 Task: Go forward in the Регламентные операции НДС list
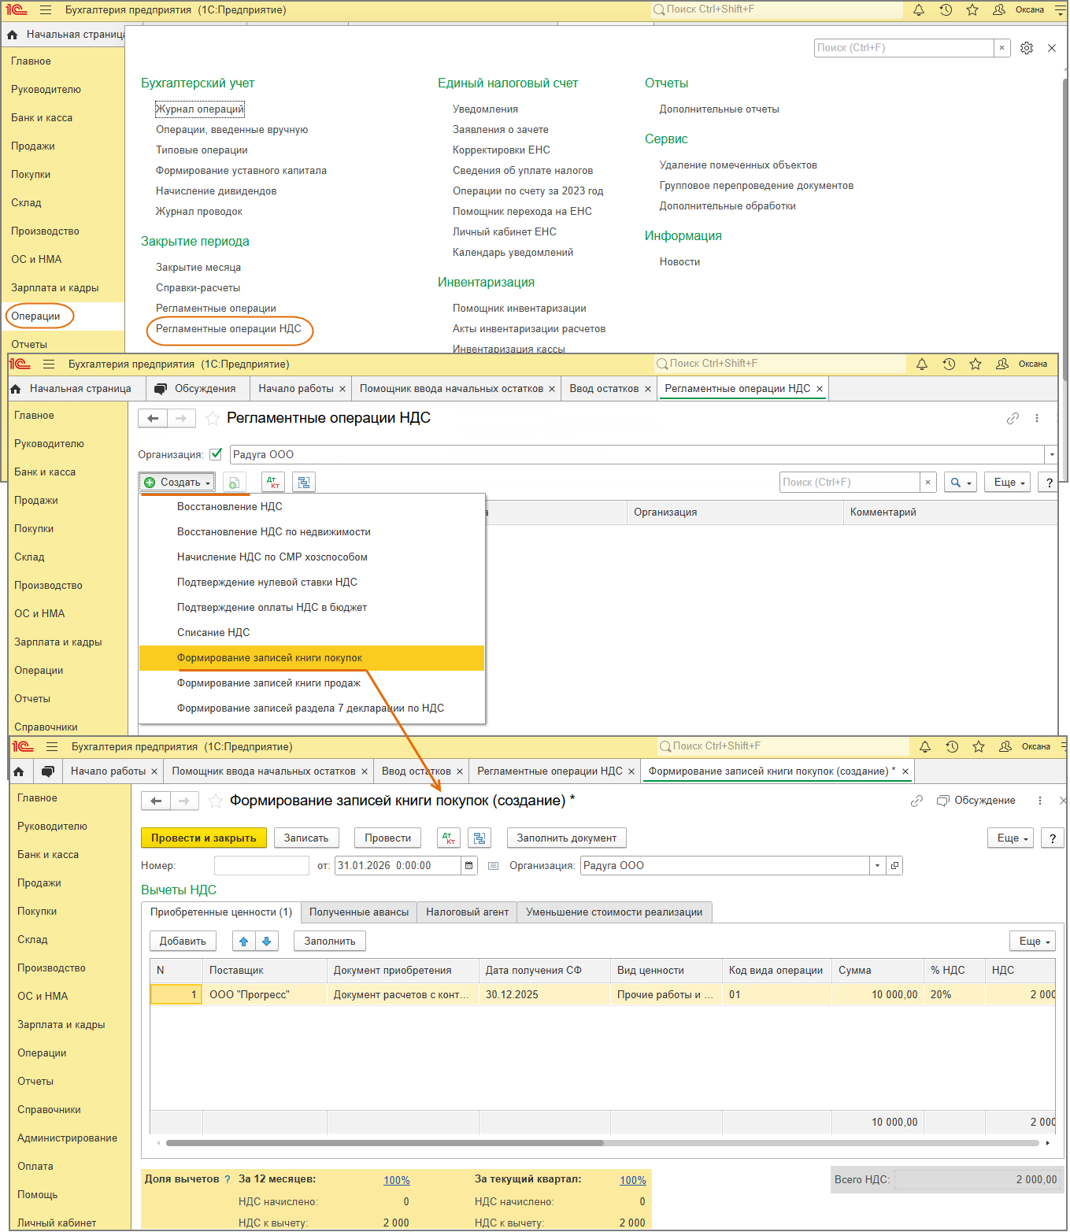coord(181,419)
